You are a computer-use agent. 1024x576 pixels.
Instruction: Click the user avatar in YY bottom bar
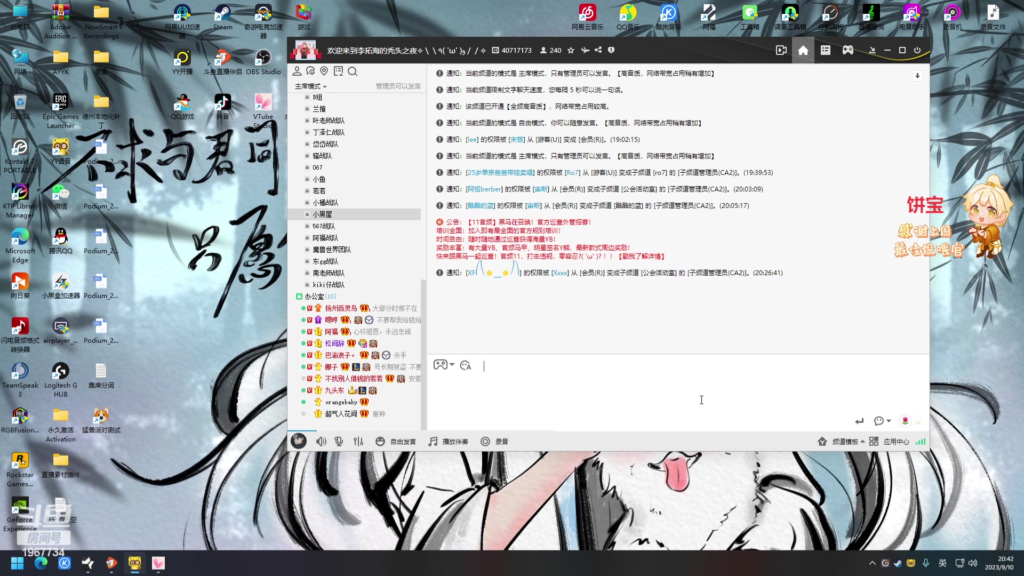coord(299,441)
